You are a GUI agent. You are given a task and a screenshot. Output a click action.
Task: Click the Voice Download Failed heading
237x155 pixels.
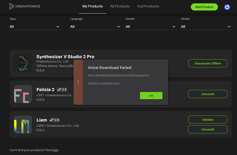click(x=110, y=68)
